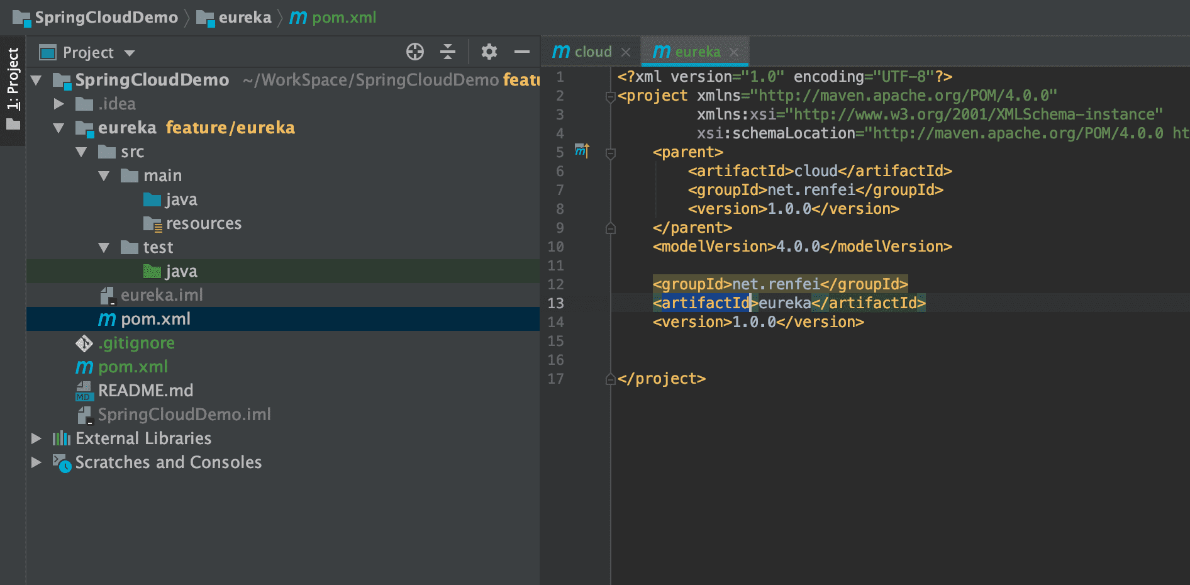Image resolution: width=1190 pixels, height=585 pixels.
Task: Select the src folder row
Action: [283, 152]
